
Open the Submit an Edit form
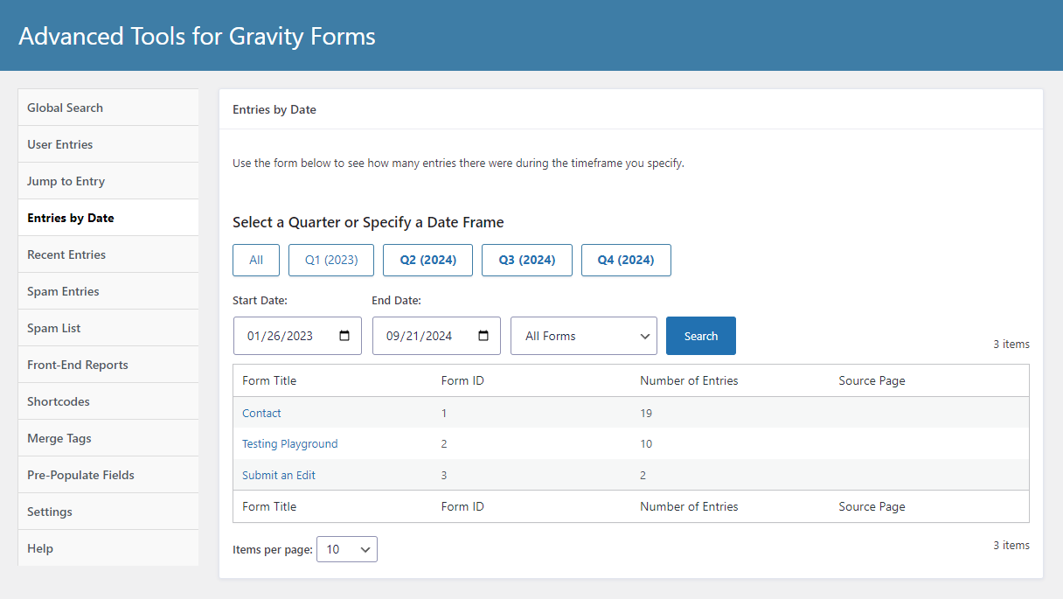[x=278, y=475]
